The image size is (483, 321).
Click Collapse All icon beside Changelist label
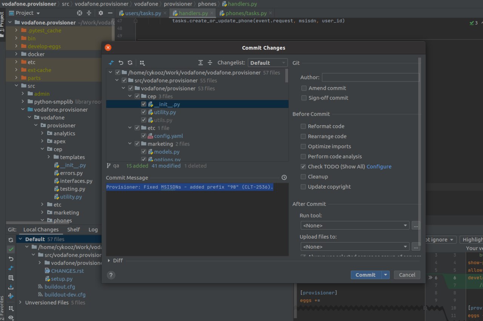[210, 63]
